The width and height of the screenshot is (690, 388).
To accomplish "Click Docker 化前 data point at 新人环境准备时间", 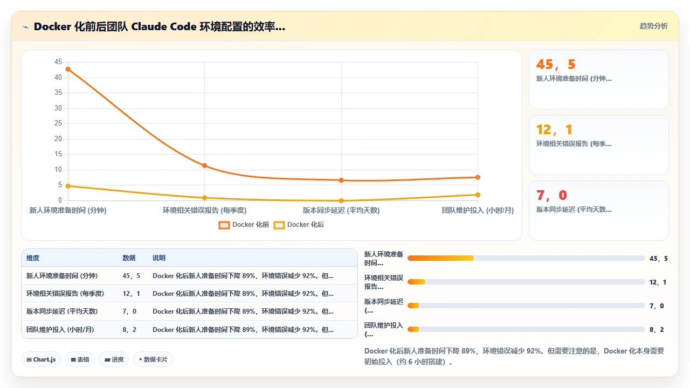I will pos(68,69).
